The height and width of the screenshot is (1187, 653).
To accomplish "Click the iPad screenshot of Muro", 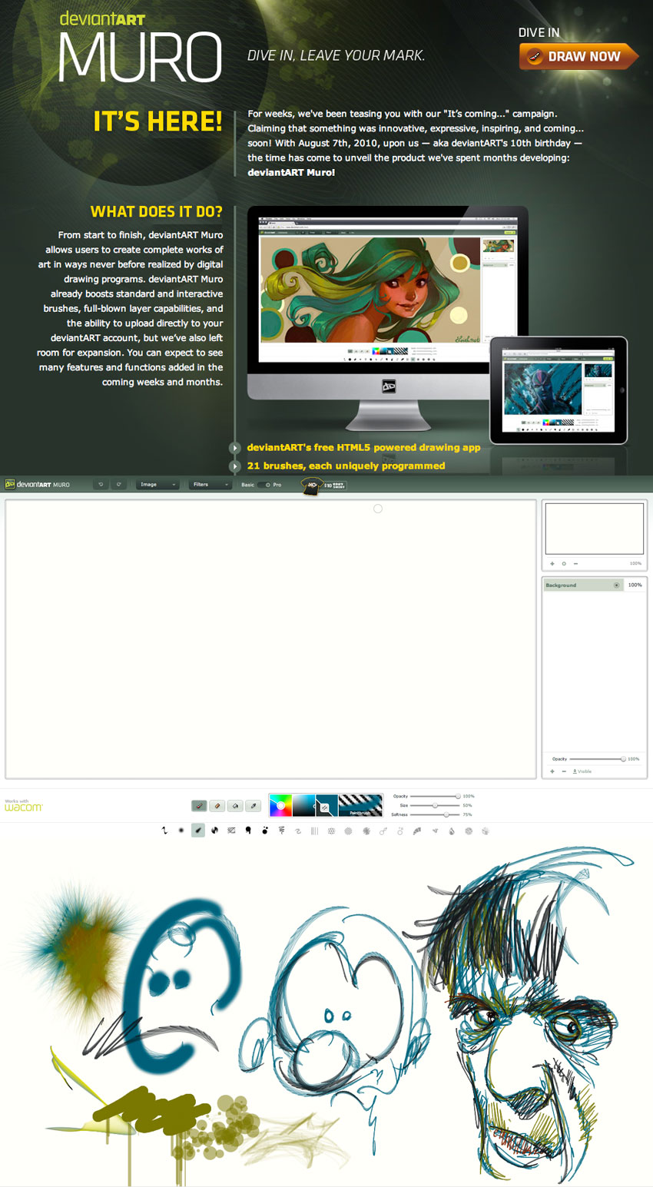I will point(559,390).
